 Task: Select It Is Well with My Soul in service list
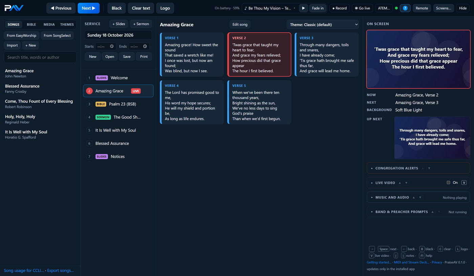click(118, 130)
